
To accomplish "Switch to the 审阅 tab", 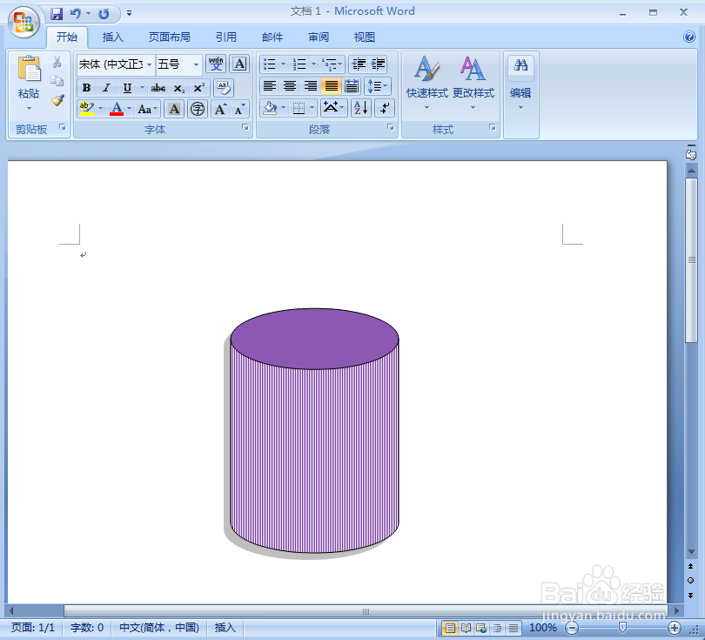I will pyautogui.click(x=319, y=37).
